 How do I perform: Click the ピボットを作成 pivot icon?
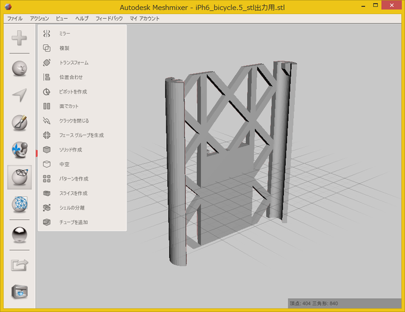click(46, 92)
